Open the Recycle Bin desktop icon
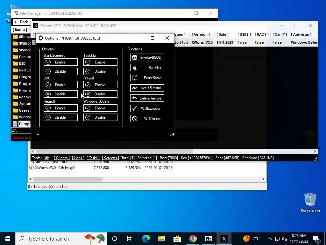 310,203
